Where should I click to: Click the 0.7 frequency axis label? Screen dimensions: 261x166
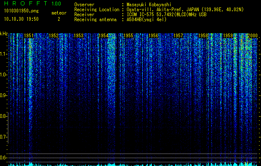3,137
